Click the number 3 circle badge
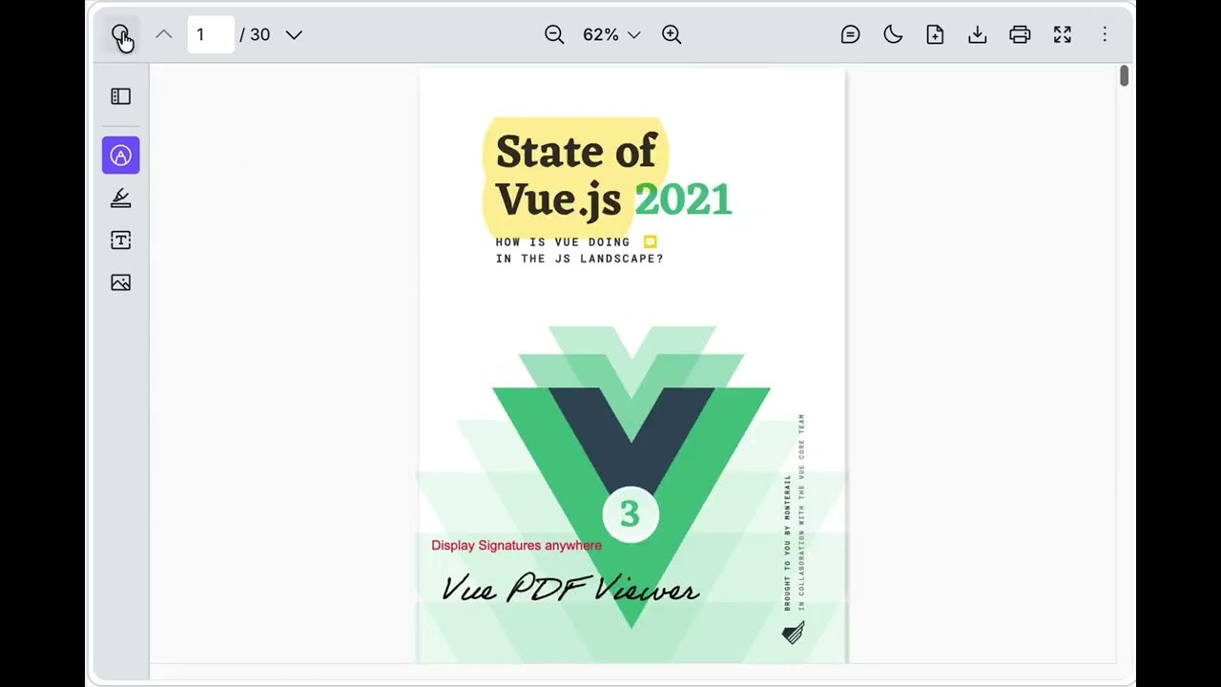Viewport: 1221px width, 687px height. (x=631, y=513)
